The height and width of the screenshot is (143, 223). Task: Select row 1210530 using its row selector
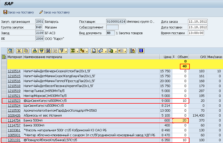tap(4, 111)
